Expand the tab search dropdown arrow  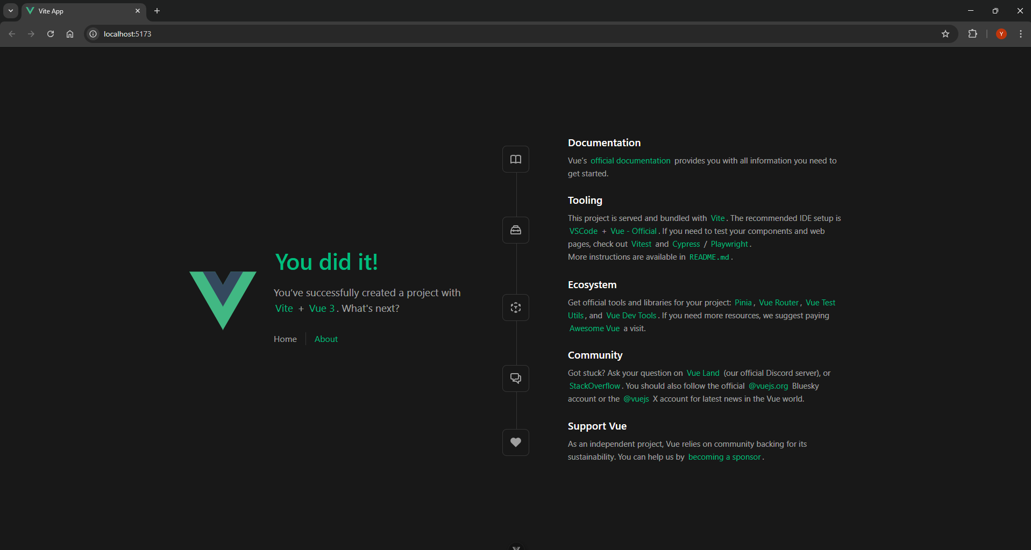11,11
